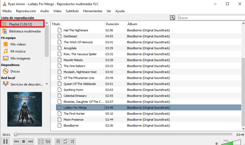Image resolution: width=245 pixels, height=145 pixels.
Task: Open the Reproducción menu
Action: pos(26,11)
